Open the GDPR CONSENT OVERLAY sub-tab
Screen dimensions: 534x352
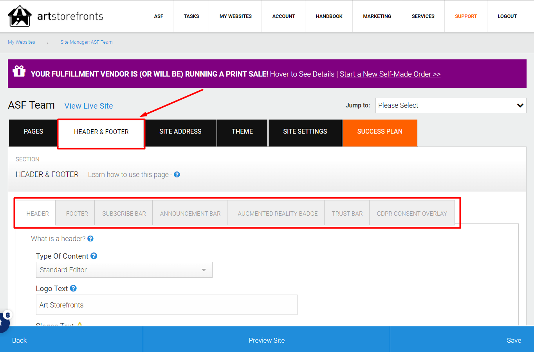[x=412, y=214]
